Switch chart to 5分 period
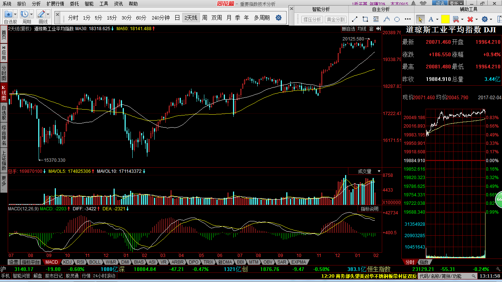This screenshot has width=502, height=282. tap(98, 18)
